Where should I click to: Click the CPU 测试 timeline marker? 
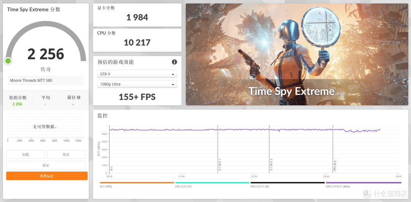(x=335, y=165)
